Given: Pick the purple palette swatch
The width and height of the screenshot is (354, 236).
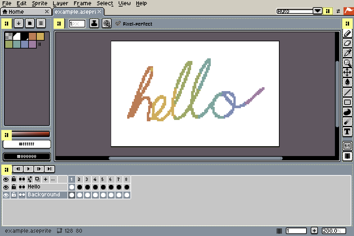Looking at the screenshot, I should 32,44.
